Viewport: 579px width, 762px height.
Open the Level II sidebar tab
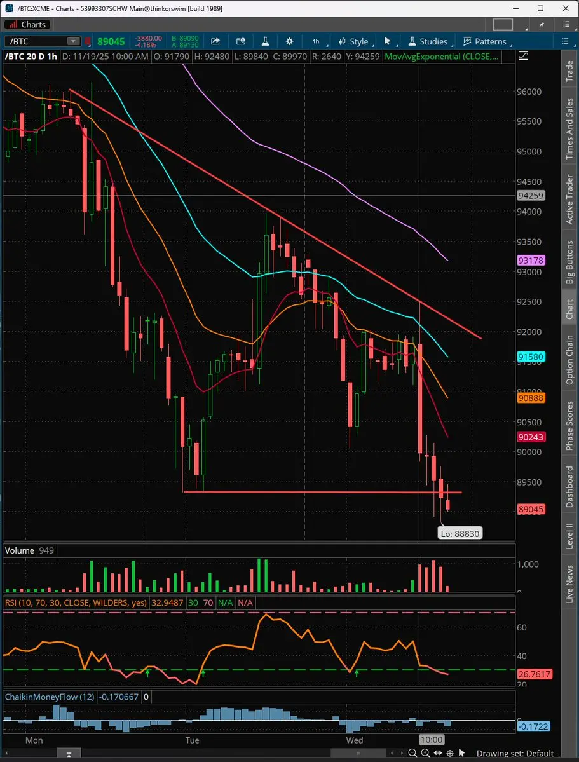point(569,536)
